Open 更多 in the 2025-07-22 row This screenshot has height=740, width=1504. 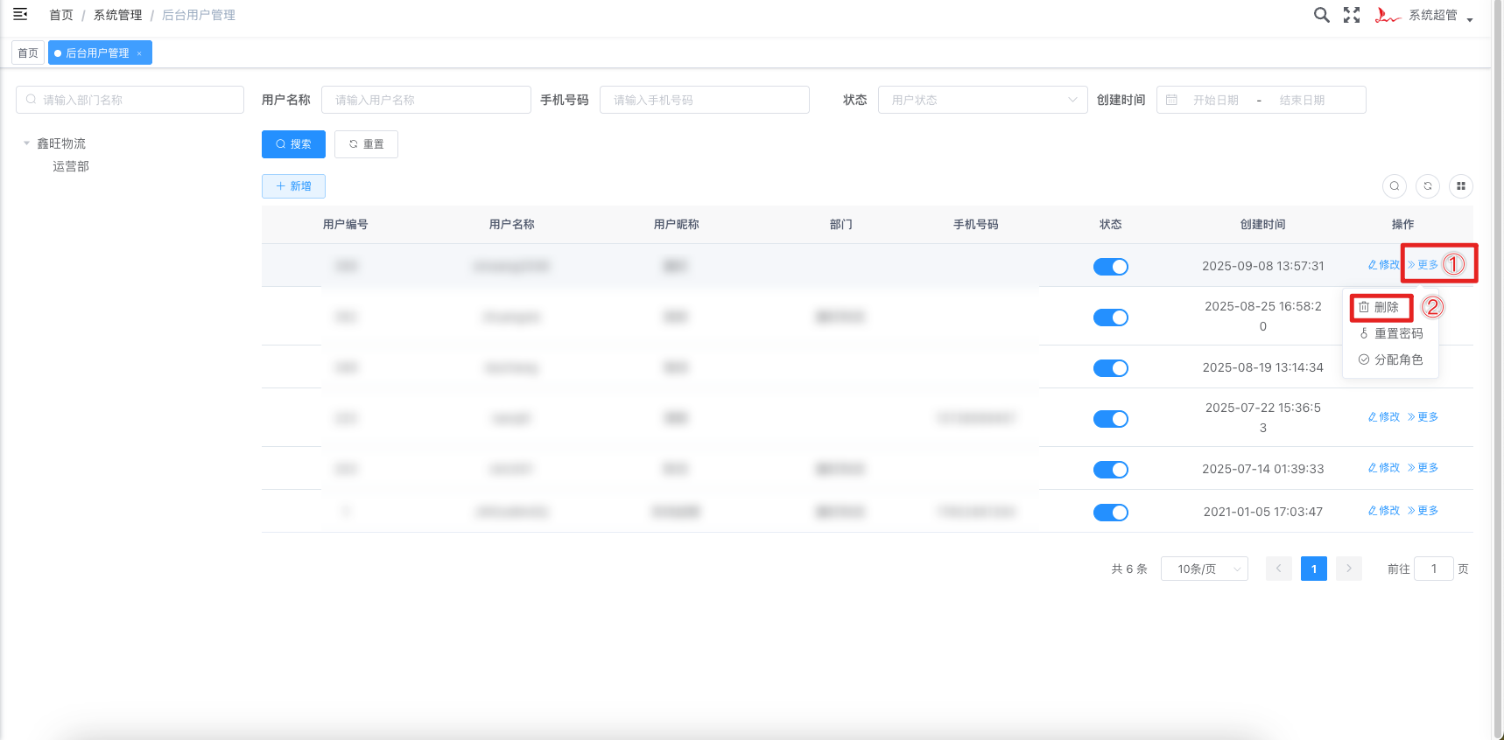[x=1423, y=417]
